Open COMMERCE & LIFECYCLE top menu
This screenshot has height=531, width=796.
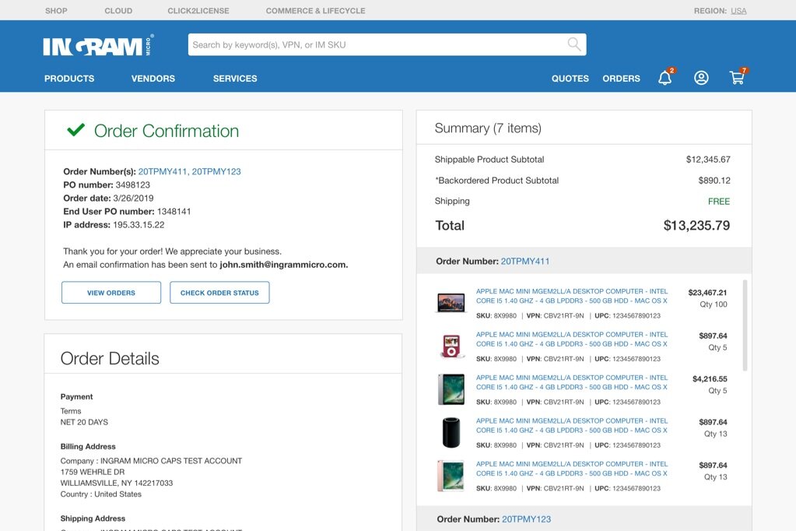pyautogui.click(x=315, y=11)
